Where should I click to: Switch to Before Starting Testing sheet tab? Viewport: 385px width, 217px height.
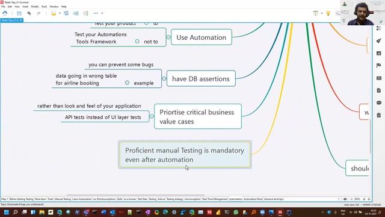point(21,199)
